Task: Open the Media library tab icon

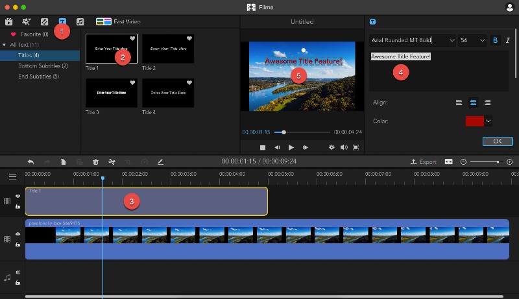Action: [9, 22]
